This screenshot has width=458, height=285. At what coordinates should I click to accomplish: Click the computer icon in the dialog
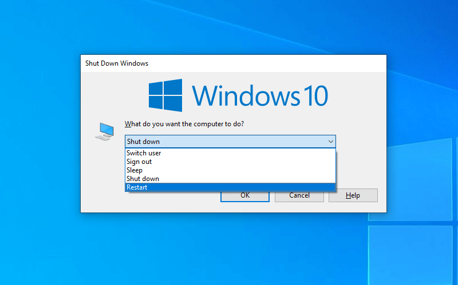pyautogui.click(x=105, y=131)
